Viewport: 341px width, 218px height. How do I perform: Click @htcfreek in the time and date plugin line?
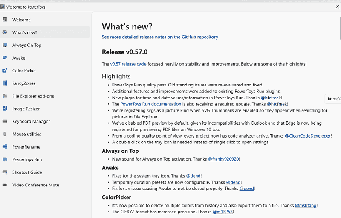(271, 98)
